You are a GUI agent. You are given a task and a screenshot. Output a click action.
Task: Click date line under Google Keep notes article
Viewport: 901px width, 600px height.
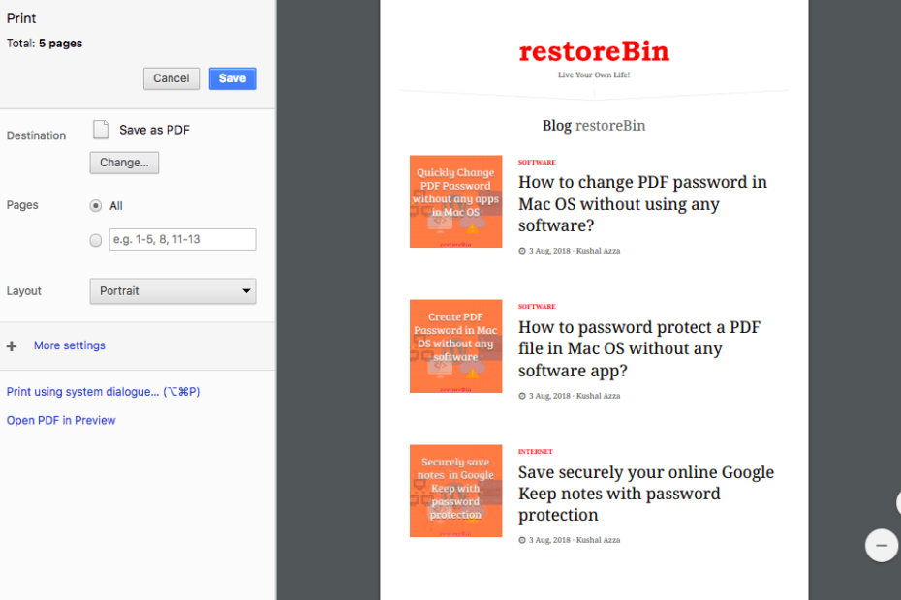tap(569, 540)
